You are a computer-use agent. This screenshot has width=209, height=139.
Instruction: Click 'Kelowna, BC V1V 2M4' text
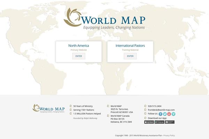pyautogui.click(x=121, y=122)
